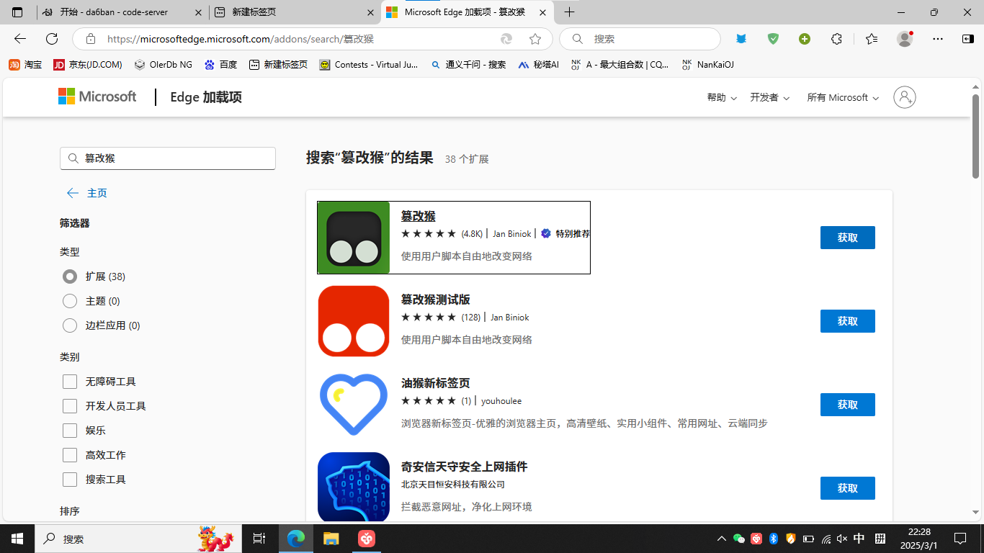Click the volume icon in tray

pyautogui.click(x=843, y=539)
